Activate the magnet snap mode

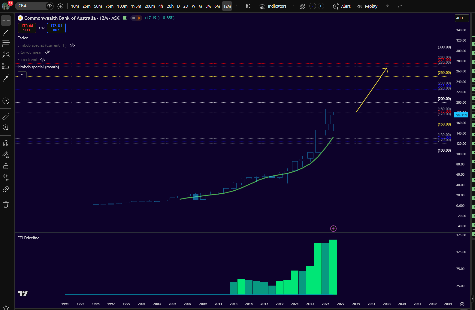(x=6, y=143)
